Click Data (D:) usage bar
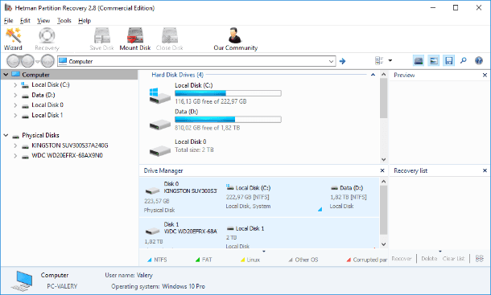Screen dimensions: 491x295 point(228,120)
